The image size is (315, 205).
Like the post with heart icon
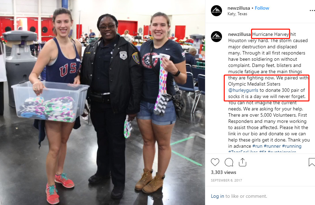[215, 162]
